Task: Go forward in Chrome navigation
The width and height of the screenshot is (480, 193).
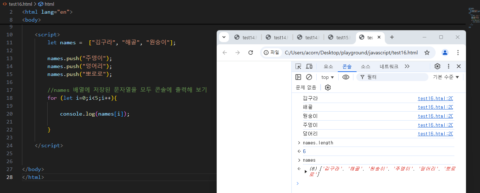Action: click(x=238, y=53)
